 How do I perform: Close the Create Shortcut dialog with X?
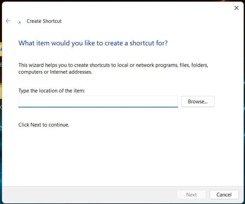(236, 8)
